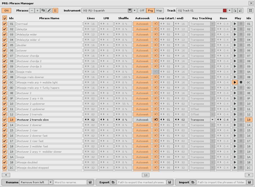The height and width of the screenshot is (187, 255).
Task: Stop playback of phrase 0C
Action: pos(241,82)
